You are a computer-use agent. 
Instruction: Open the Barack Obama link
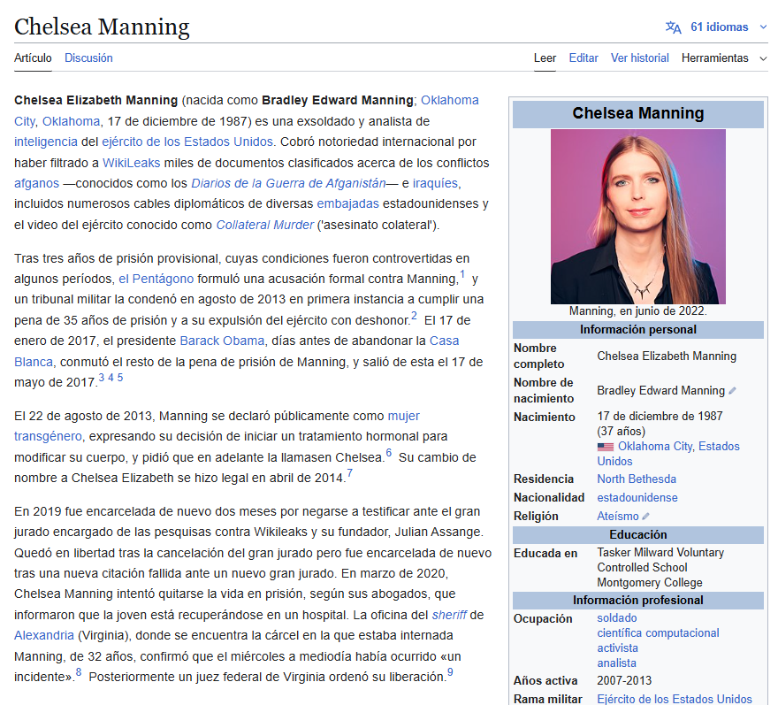pyautogui.click(x=222, y=341)
